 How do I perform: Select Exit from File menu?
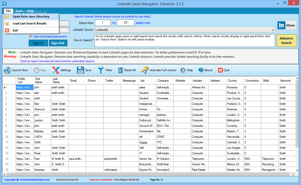click(x=31, y=30)
